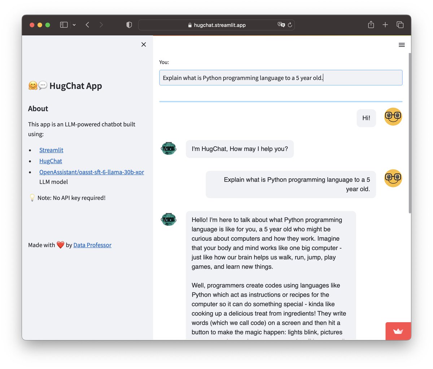Show tab overview icon

point(400,25)
